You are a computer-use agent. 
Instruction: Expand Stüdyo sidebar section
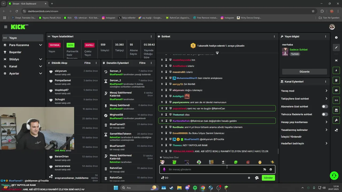[x=23, y=59]
